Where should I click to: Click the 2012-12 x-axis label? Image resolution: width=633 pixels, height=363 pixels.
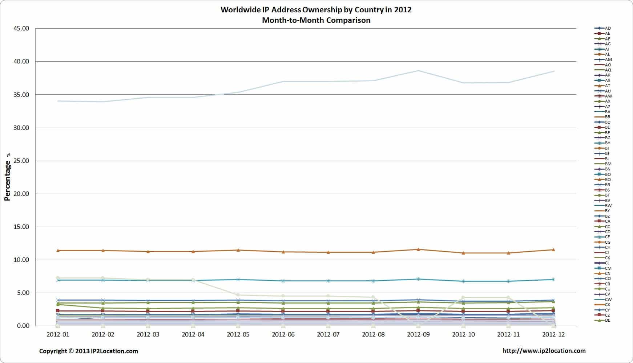(x=553, y=334)
